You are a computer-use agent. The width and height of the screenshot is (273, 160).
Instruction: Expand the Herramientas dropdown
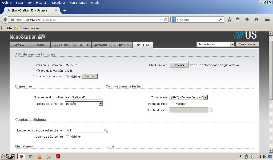pyautogui.click(x=232, y=45)
